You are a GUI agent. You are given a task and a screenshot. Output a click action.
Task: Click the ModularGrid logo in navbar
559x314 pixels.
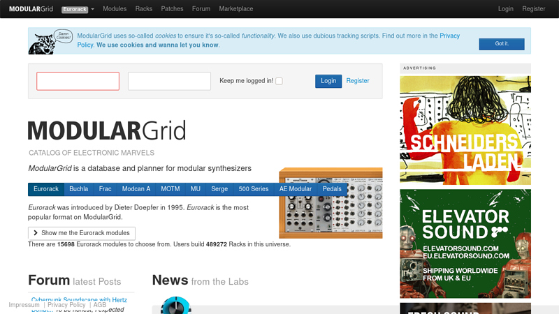tap(31, 9)
